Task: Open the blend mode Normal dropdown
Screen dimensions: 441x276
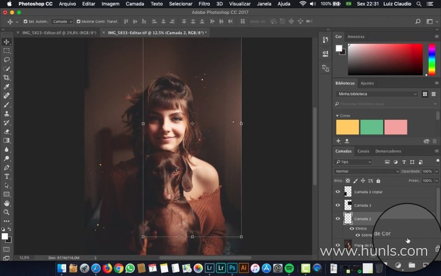Action: pyautogui.click(x=367, y=171)
